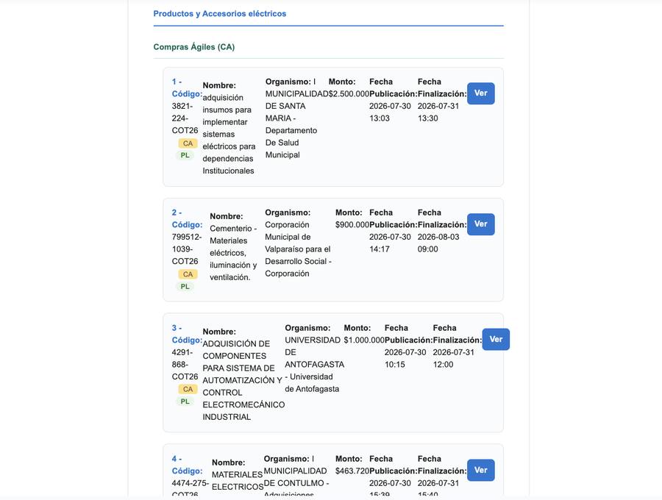Click the publication date 2026-07-30 13:03
The image size is (662, 500).
[x=390, y=112]
